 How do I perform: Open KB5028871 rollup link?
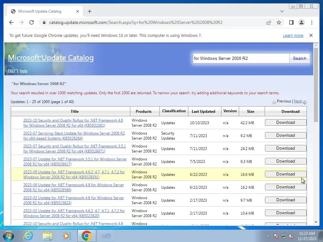[x=74, y=149]
